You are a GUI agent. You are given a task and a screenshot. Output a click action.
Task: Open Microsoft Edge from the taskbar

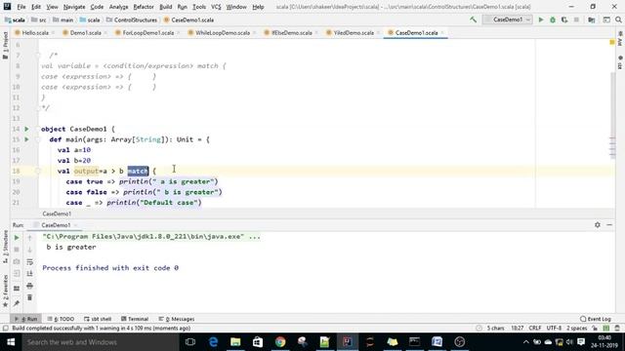click(213, 342)
